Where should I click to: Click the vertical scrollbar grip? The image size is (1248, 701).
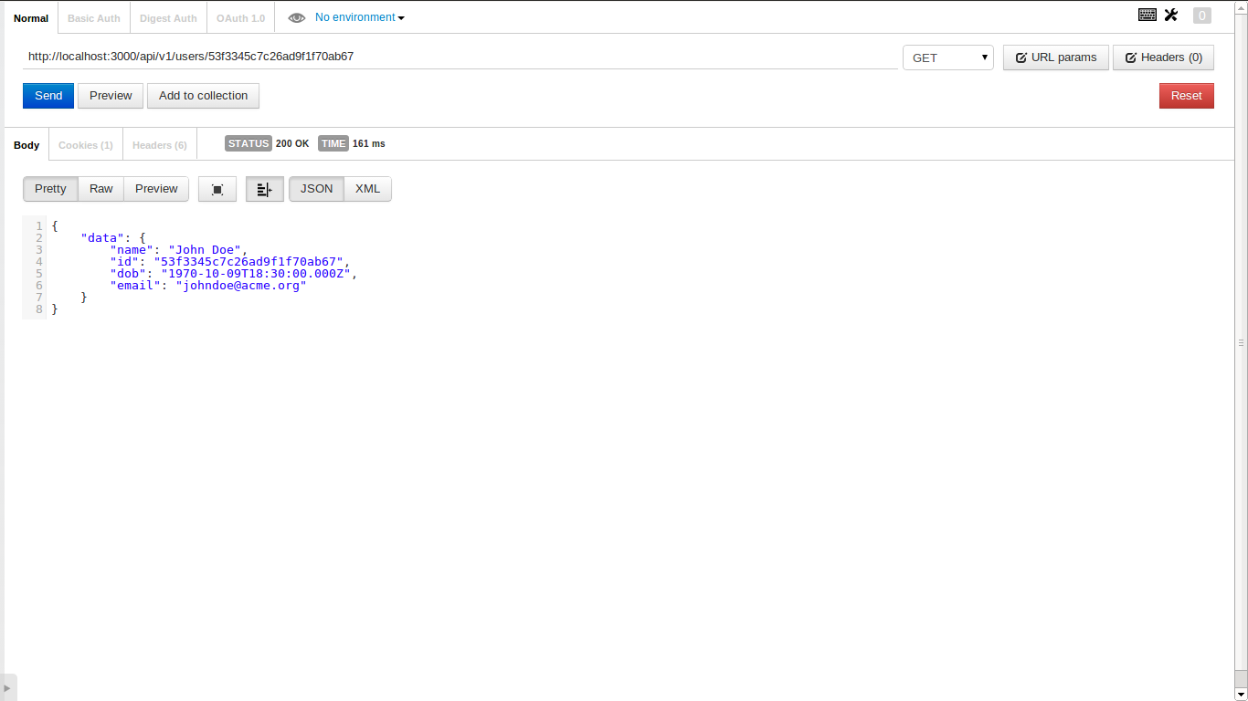coord(1241,343)
